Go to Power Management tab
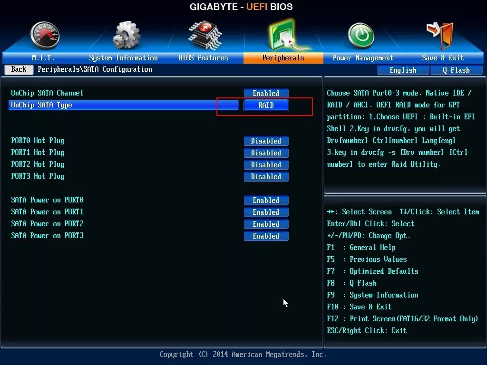Screen dimensions: 487x365 [363, 58]
